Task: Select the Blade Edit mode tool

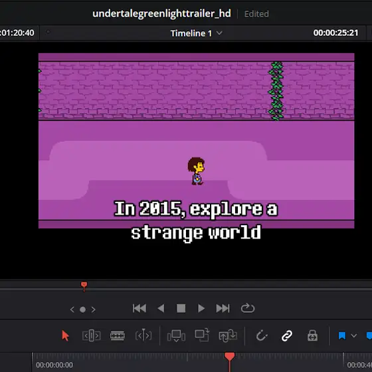Action: click(x=143, y=336)
